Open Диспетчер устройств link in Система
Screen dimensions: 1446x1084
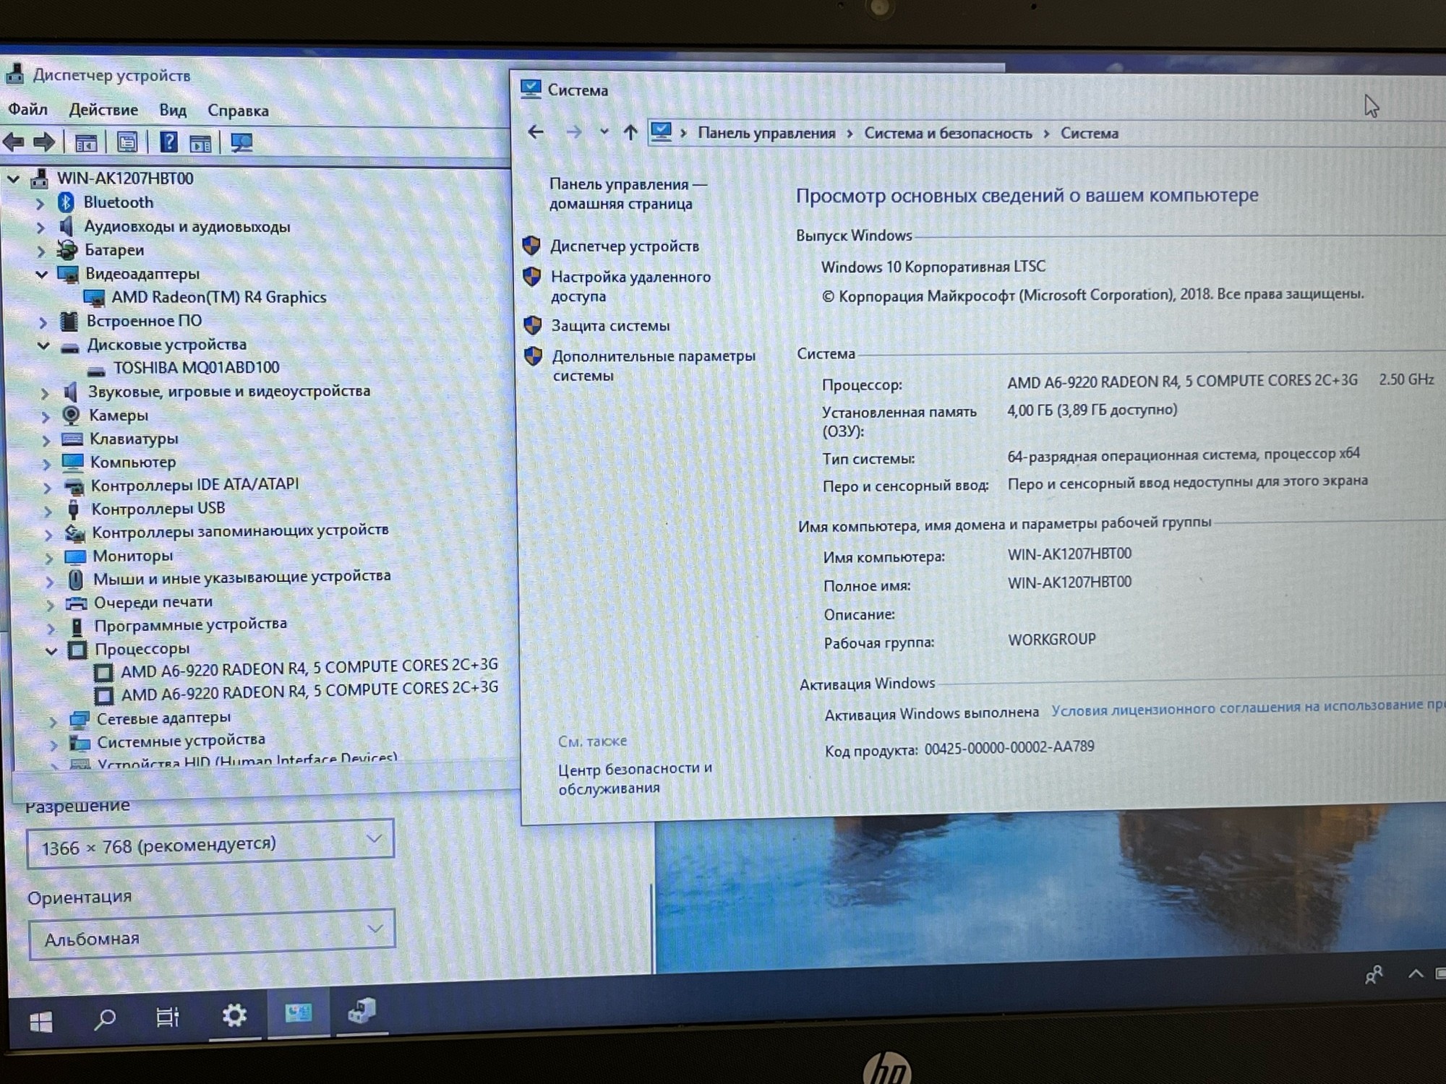click(625, 246)
